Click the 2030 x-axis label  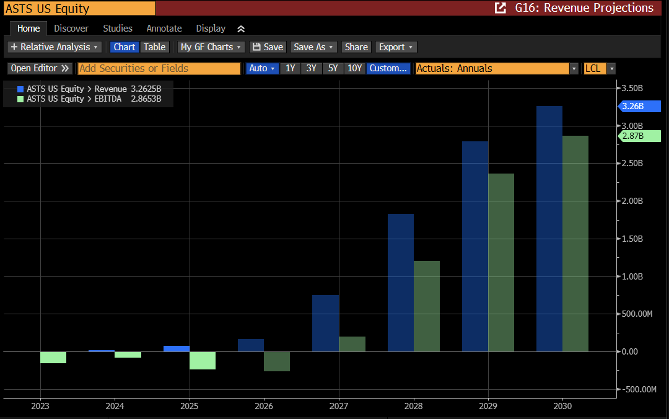point(562,406)
